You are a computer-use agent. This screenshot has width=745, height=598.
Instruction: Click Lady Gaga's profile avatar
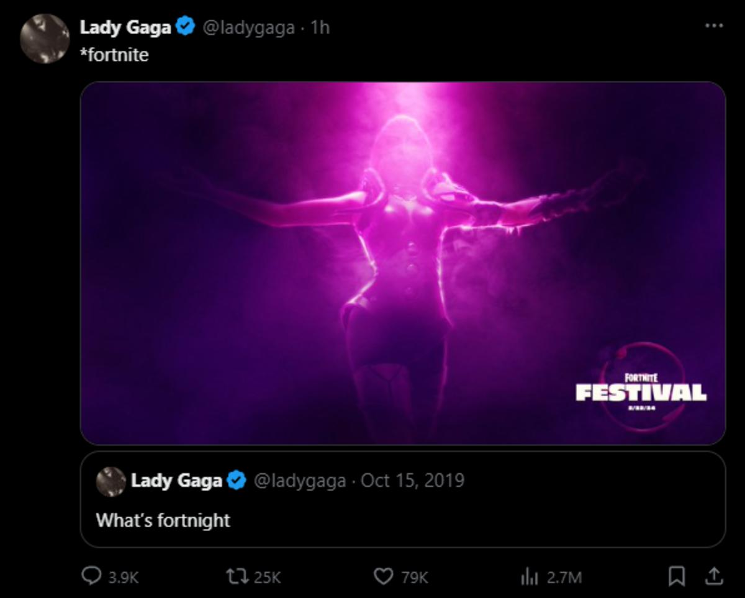[44, 39]
